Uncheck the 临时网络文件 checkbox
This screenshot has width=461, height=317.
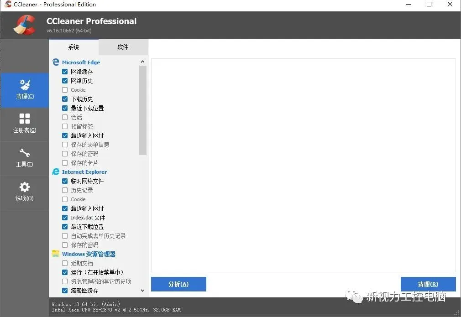[x=65, y=181]
